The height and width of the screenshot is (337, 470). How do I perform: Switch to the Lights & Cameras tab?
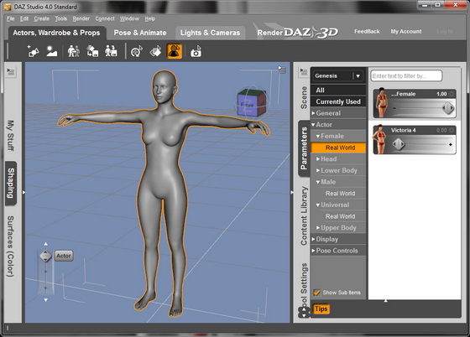click(x=210, y=33)
